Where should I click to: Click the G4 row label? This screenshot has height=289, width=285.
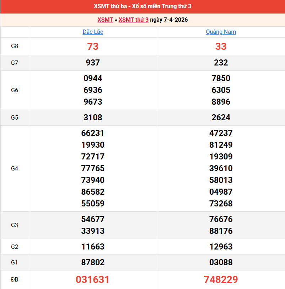coord(15,168)
